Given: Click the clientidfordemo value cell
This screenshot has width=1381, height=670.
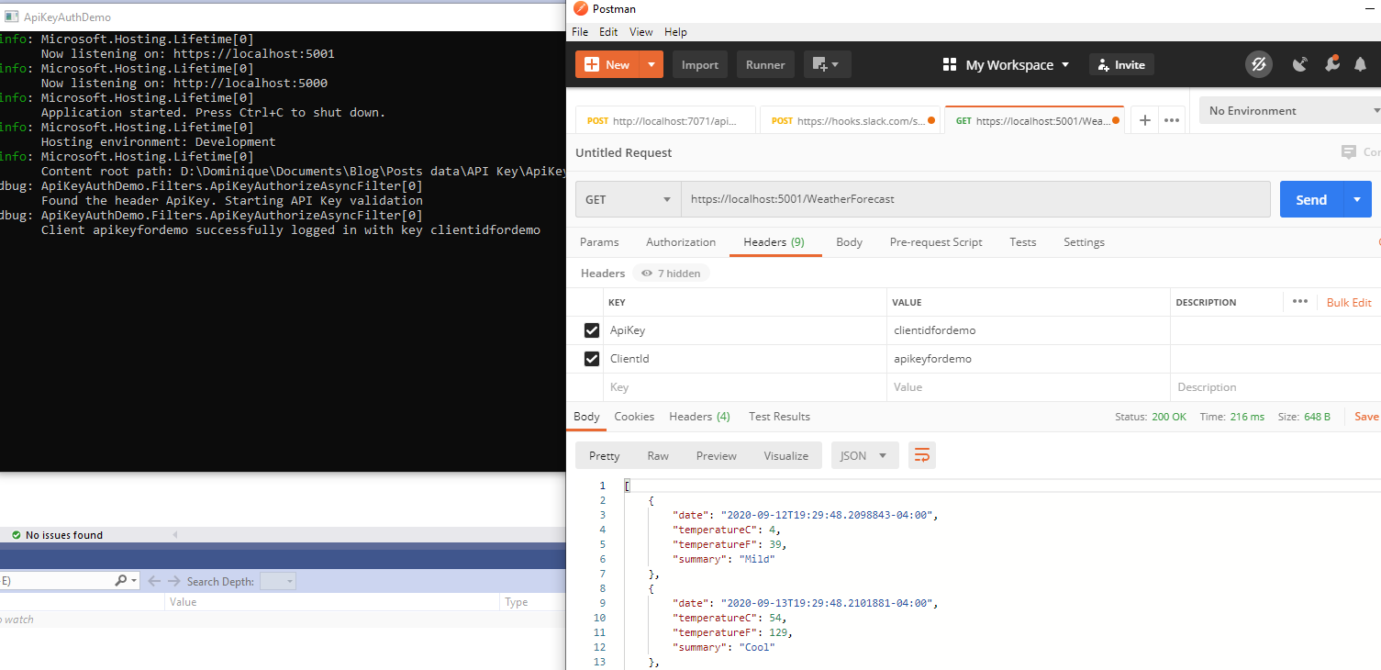Looking at the screenshot, I should pyautogui.click(x=1029, y=330).
